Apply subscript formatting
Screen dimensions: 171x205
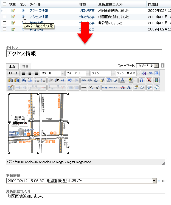(91, 88)
